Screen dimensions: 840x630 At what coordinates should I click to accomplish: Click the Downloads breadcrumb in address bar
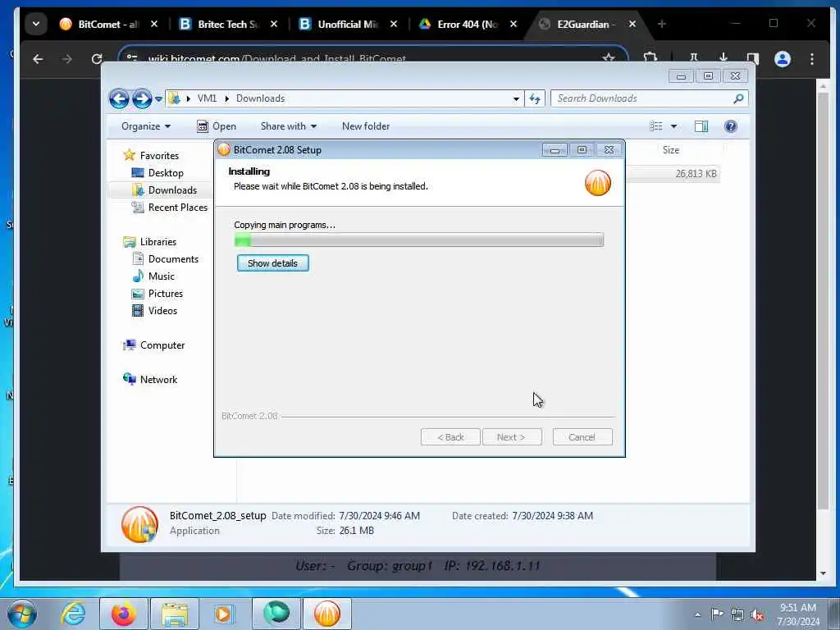point(260,98)
